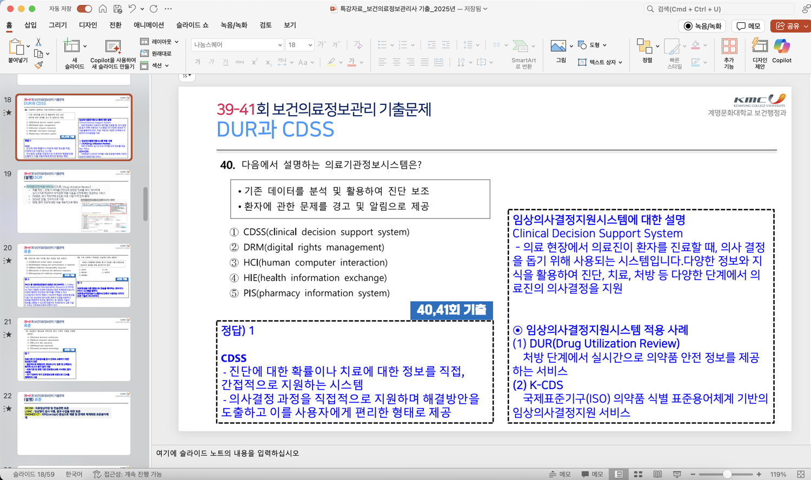Click the increase font size icon
This screenshot has height=480, width=811.
pos(322,45)
